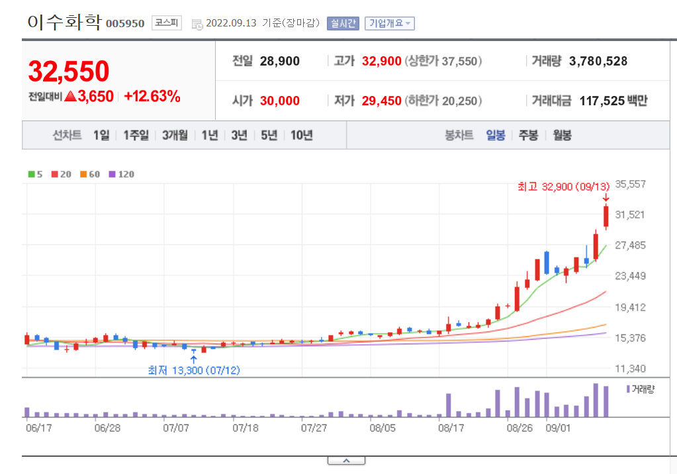Collapse the chart with the bottom arrow handle
Viewport: 677px width, 474px height.
tap(346, 461)
